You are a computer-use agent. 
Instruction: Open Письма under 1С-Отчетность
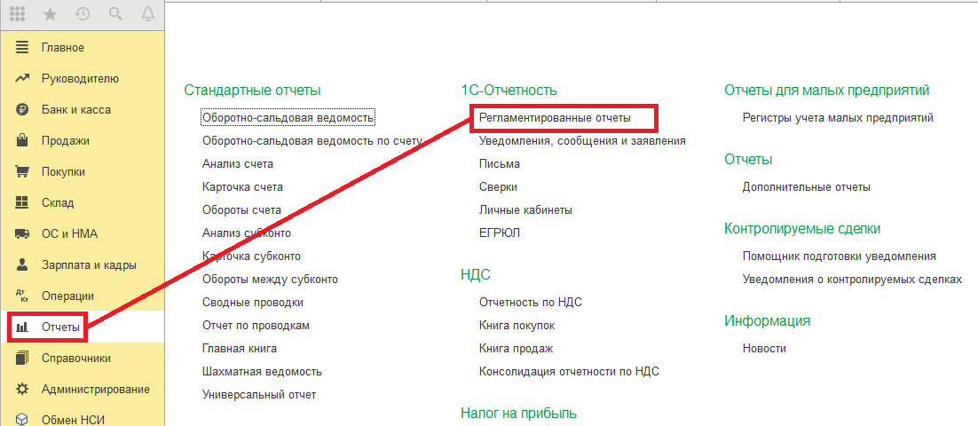tap(500, 164)
